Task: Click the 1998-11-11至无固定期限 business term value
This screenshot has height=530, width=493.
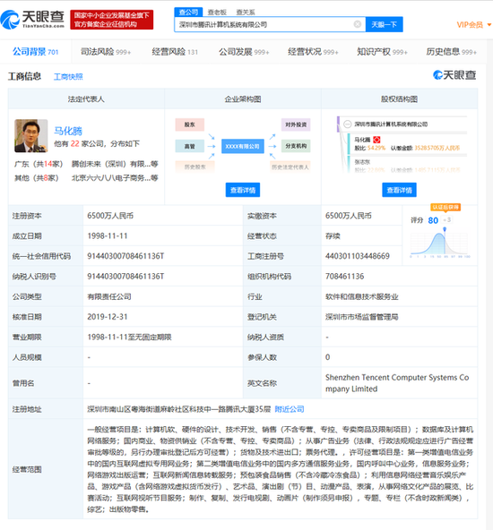Action: pyautogui.click(x=129, y=337)
